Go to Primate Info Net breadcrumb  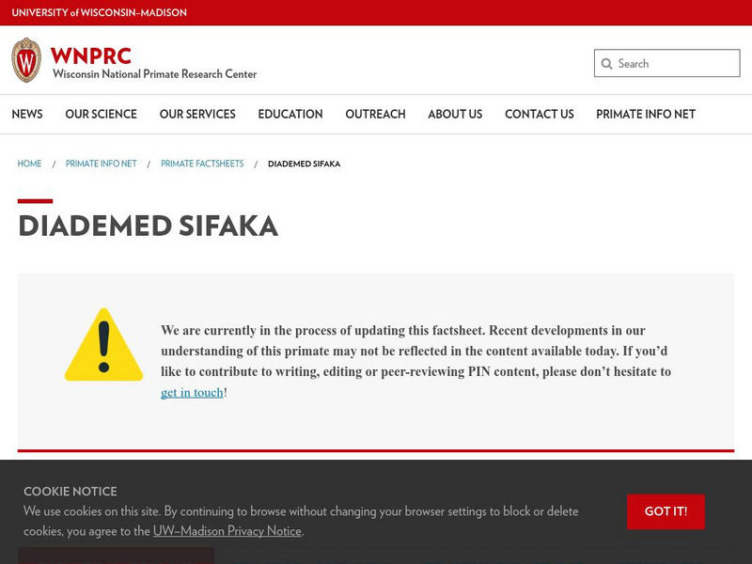pyautogui.click(x=102, y=164)
